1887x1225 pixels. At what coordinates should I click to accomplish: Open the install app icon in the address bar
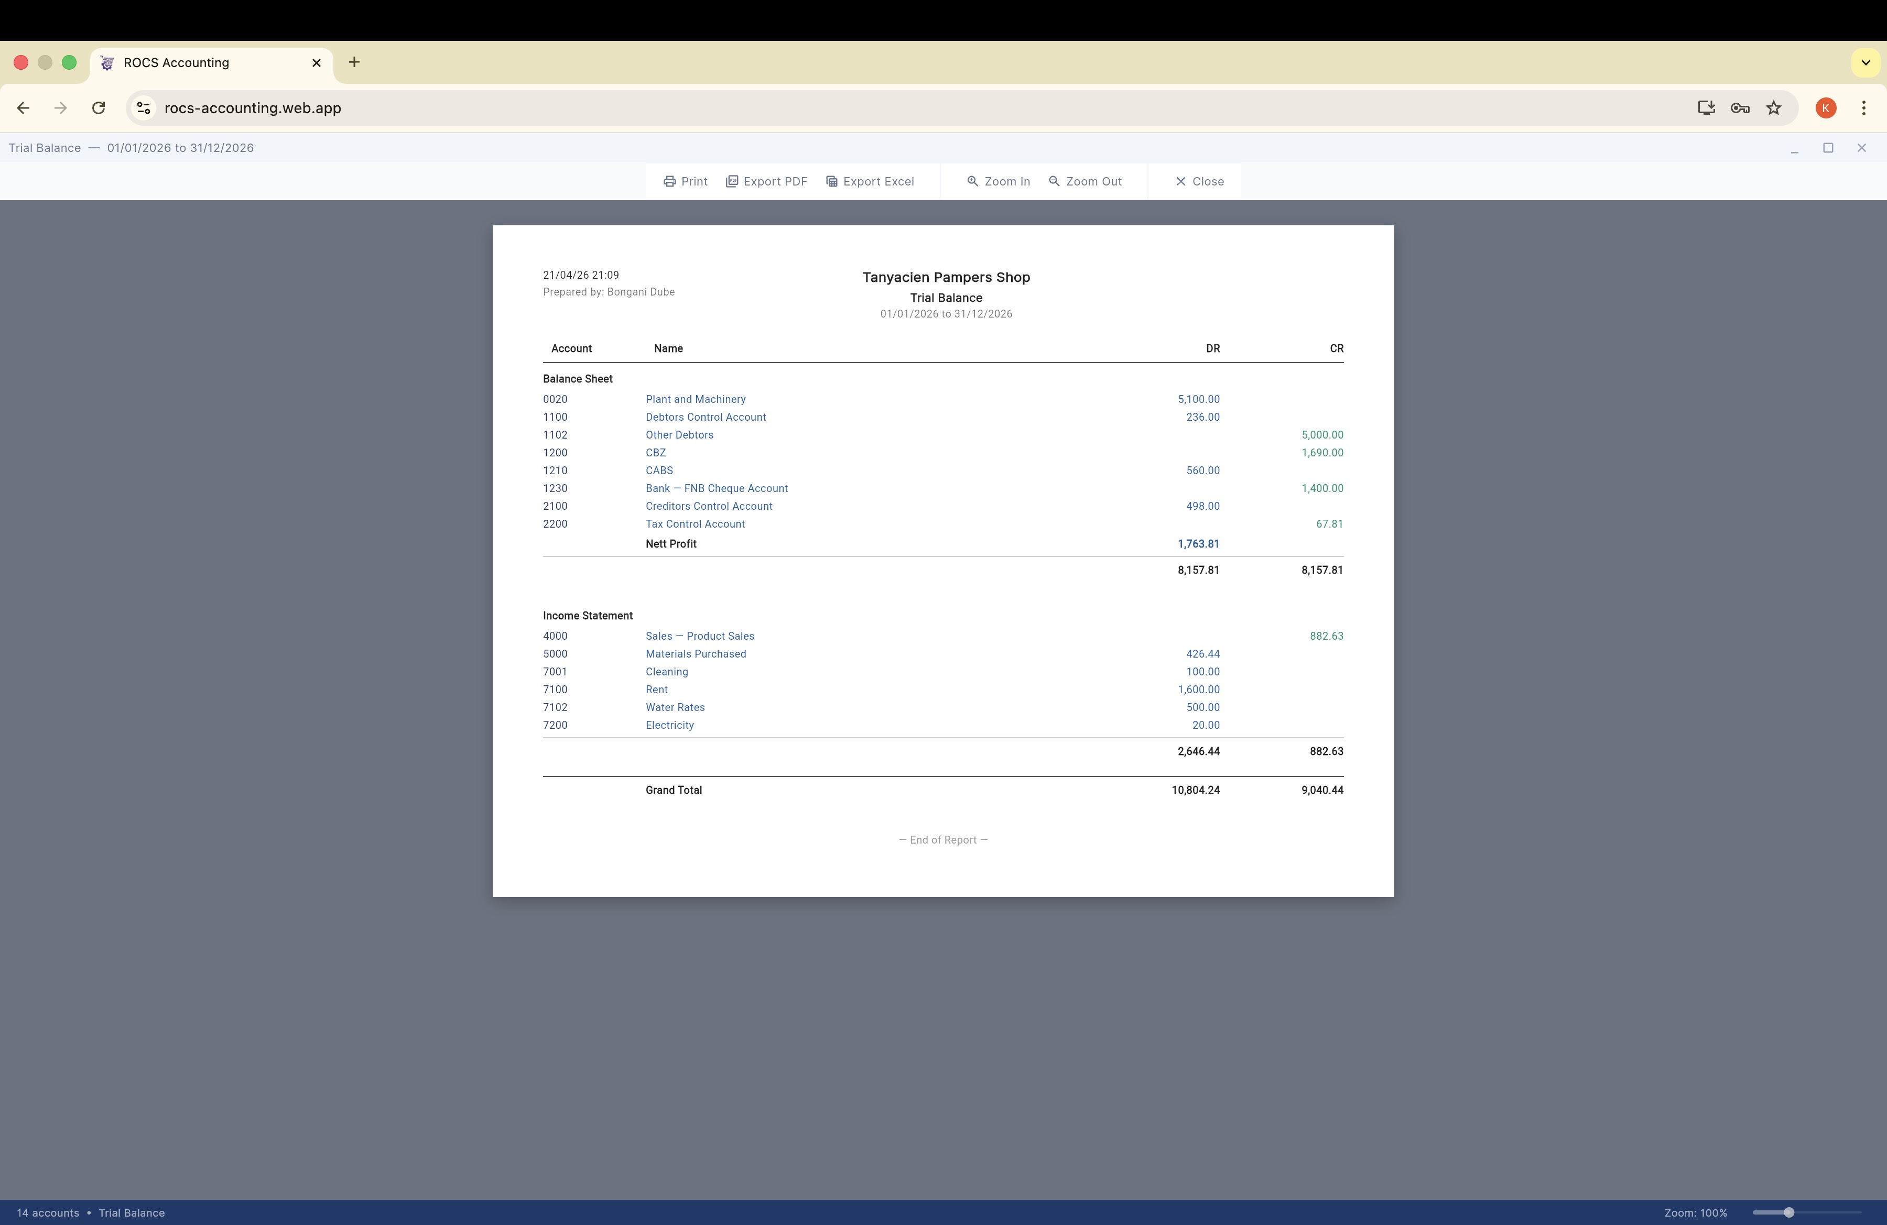coord(1706,108)
